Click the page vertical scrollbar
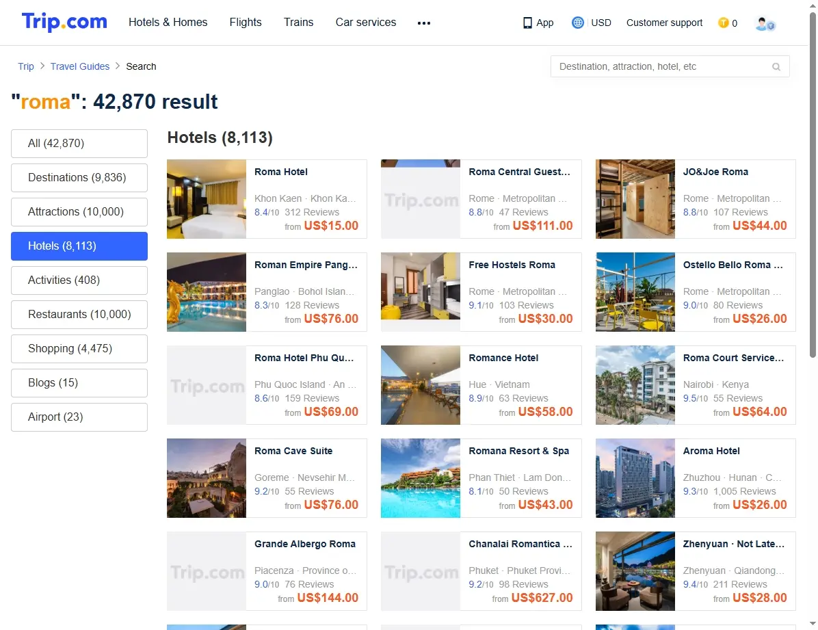This screenshot has height=630, width=818. click(813, 185)
